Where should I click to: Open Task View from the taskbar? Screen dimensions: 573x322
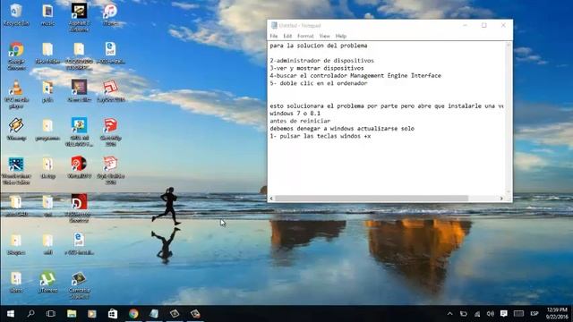tap(51, 314)
